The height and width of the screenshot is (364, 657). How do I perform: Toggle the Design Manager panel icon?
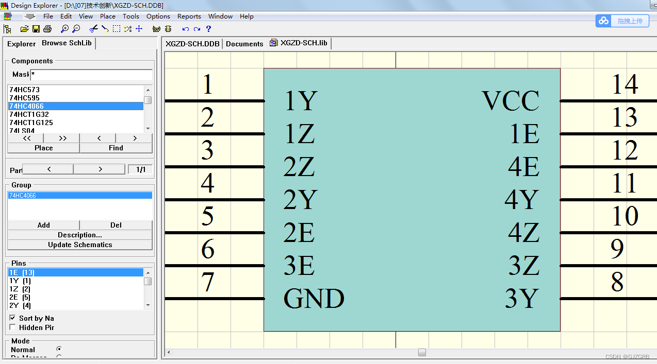(x=7, y=29)
